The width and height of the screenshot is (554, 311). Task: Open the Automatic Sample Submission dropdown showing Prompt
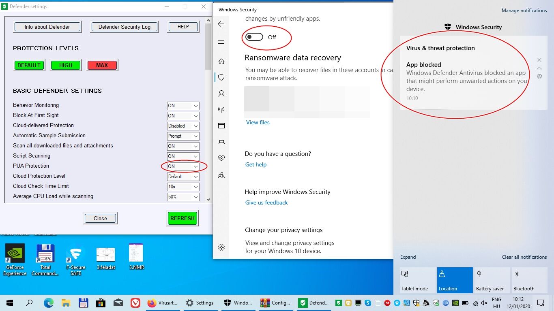[x=183, y=136]
